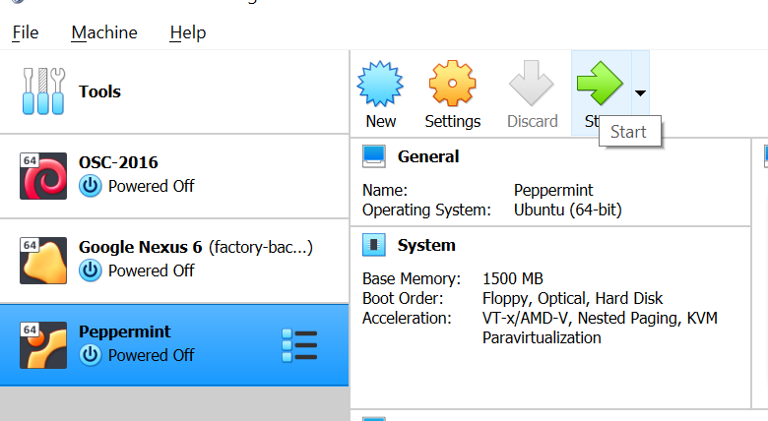Click the General section monitor icon
Screen dimensions: 768x421
(374, 156)
